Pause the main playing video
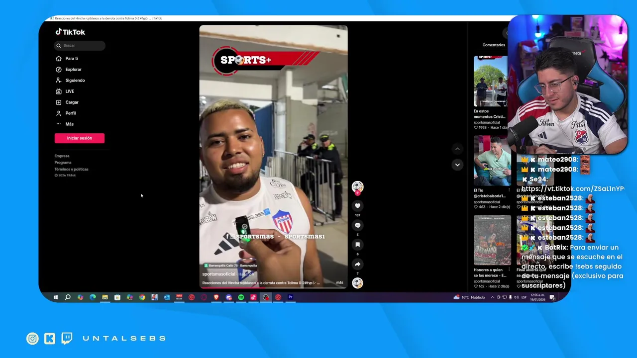 click(273, 157)
